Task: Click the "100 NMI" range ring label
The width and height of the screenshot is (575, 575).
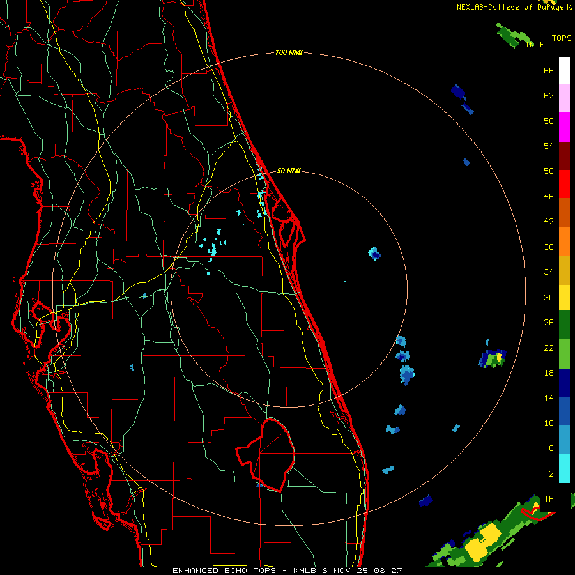Action: pos(289,52)
